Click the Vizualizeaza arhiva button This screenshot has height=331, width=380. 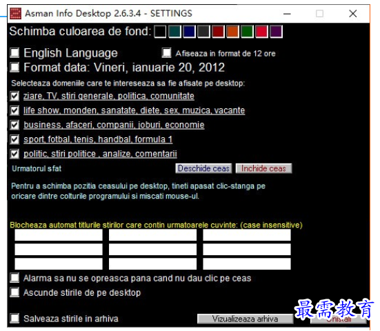(245, 319)
